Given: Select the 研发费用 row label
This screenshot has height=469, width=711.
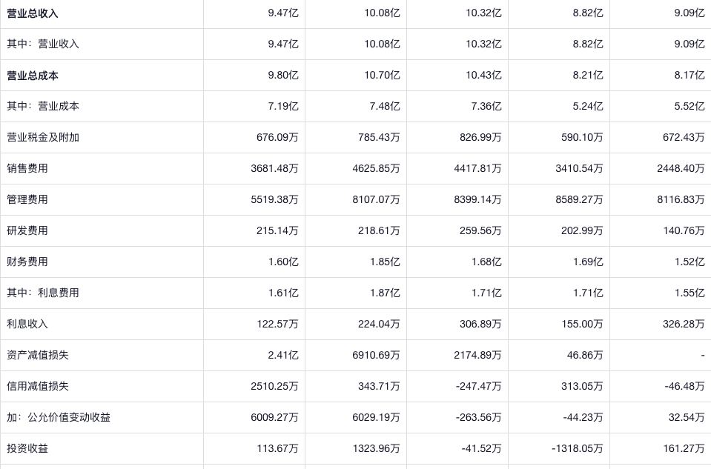Looking at the screenshot, I should [27, 230].
